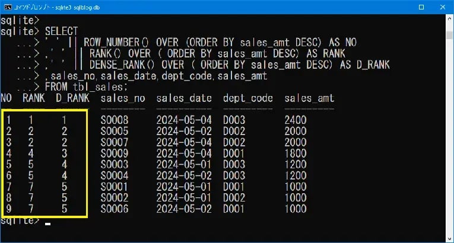Click the sales_amt value 2400
Screen dimensions: 454x243
pyautogui.click(x=296, y=119)
